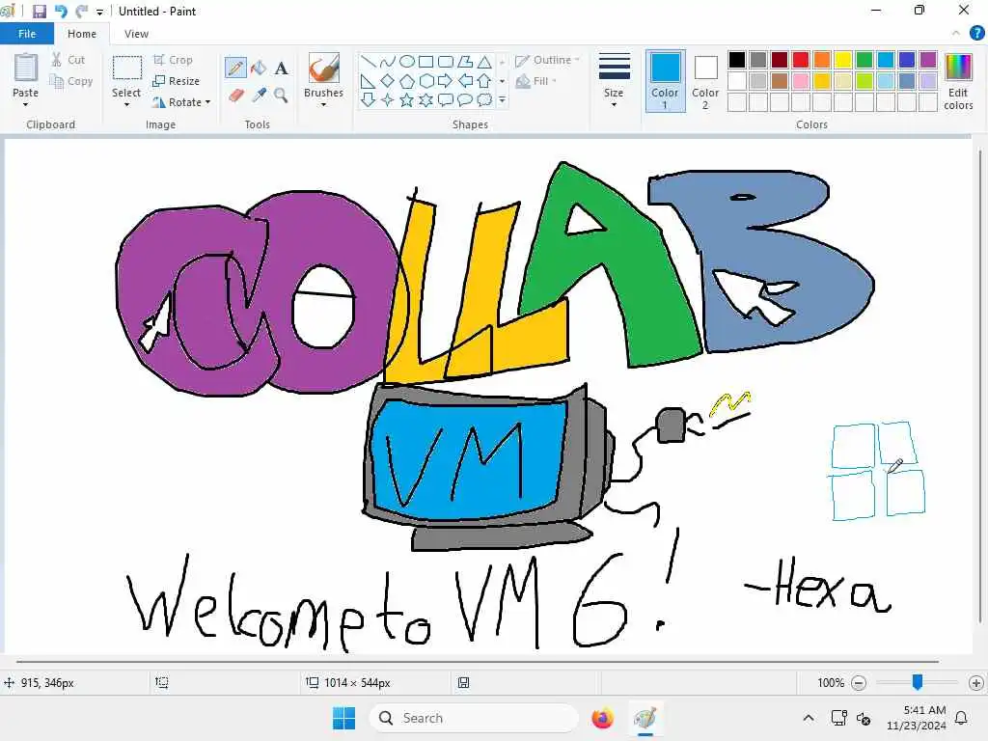Click the Windows Start button
988x741 pixels.
344,718
